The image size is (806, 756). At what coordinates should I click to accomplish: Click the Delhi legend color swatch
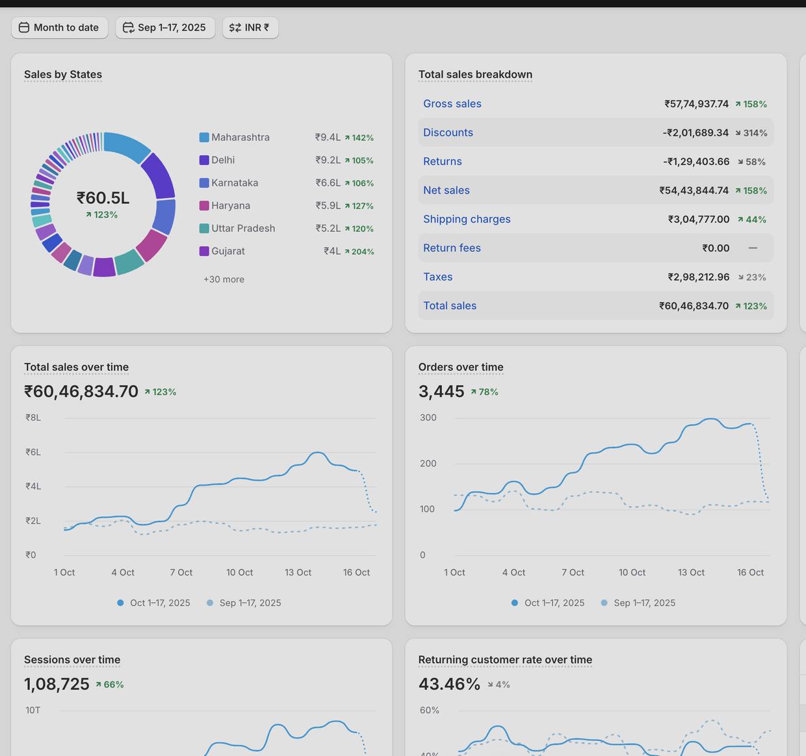(x=204, y=160)
